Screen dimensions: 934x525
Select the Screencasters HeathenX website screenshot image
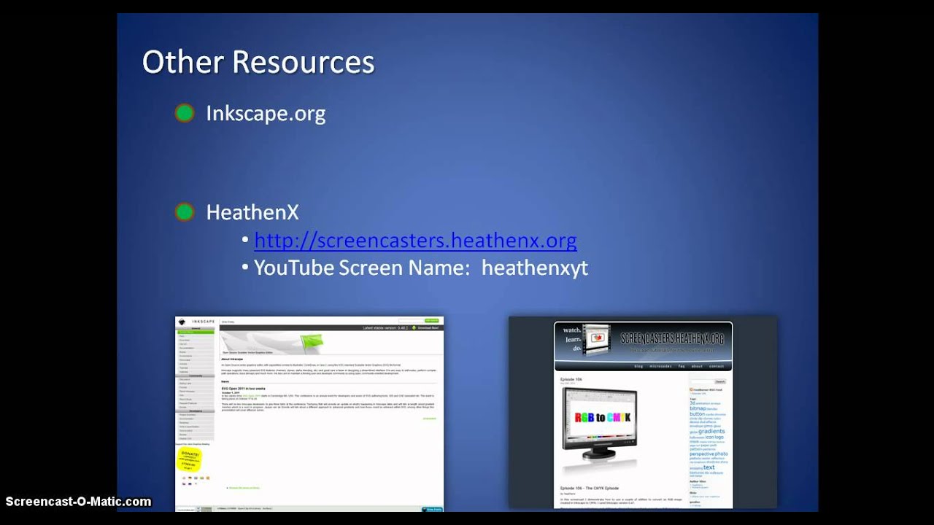point(643,412)
